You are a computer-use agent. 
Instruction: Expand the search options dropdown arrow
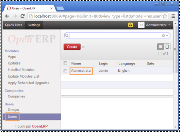(167, 35)
